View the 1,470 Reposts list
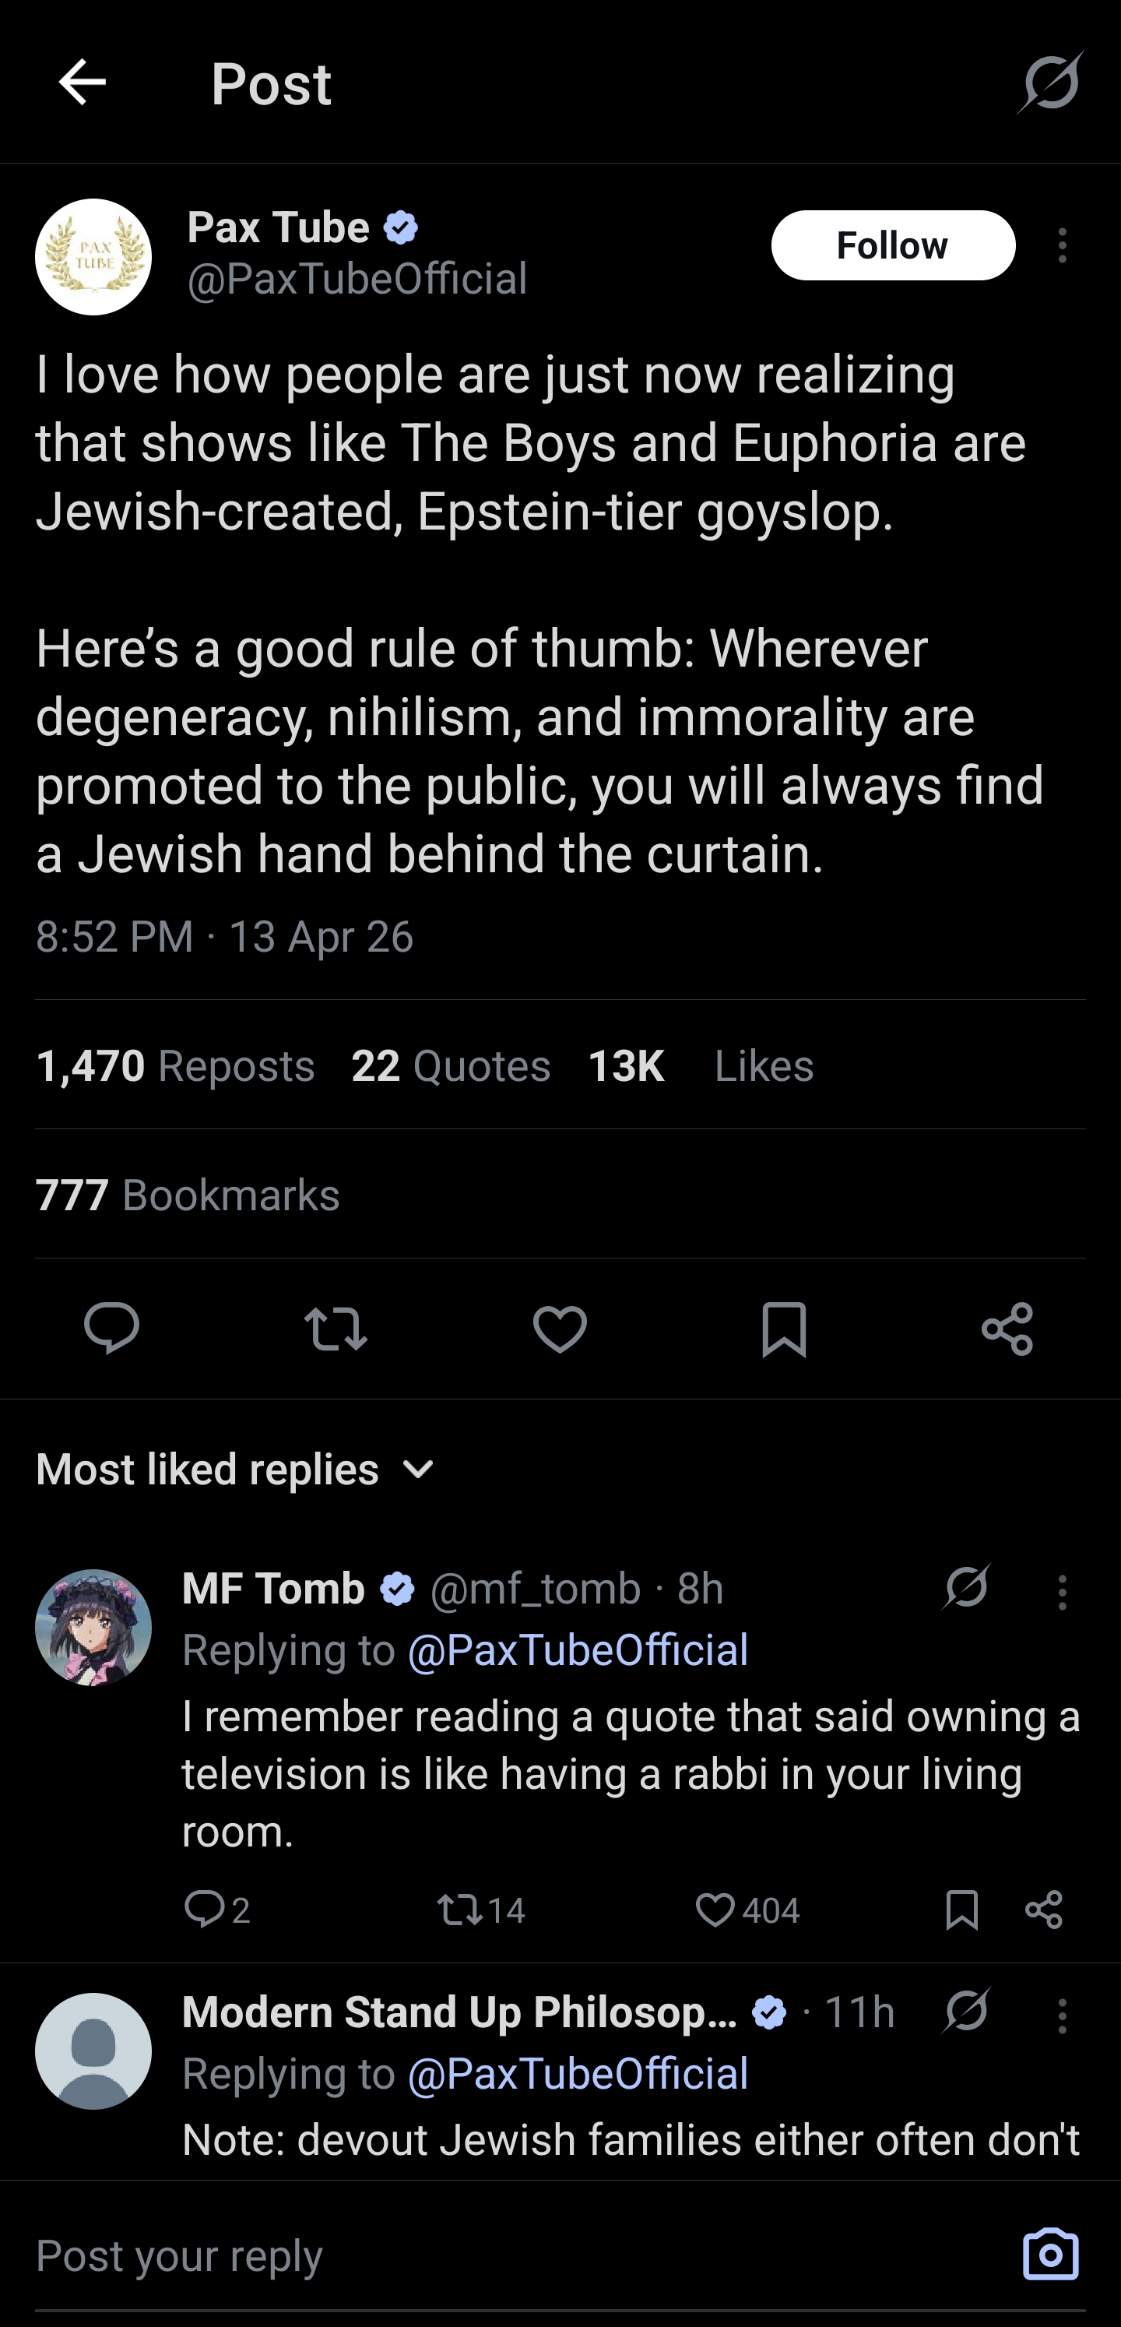 point(175,1065)
